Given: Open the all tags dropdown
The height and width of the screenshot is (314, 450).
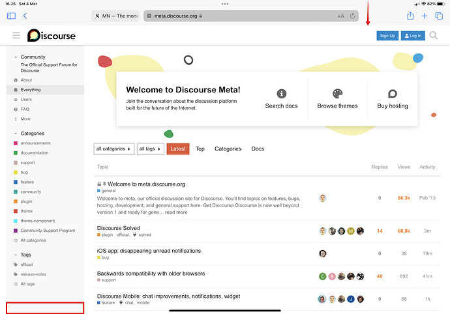Looking at the screenshot, I should [151, 149].
